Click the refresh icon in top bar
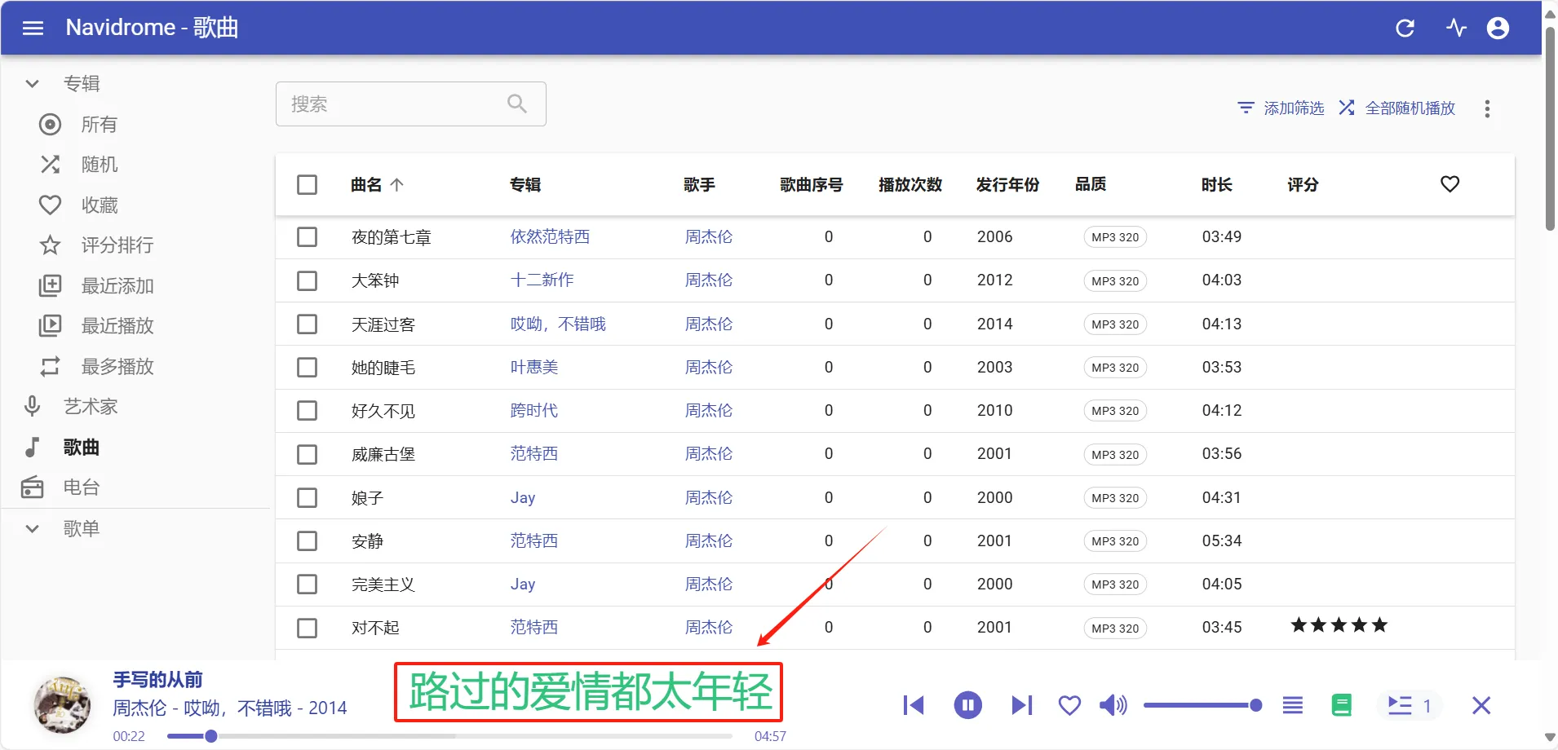Viewport: 1558px width, 750px height. point(1405,29)
